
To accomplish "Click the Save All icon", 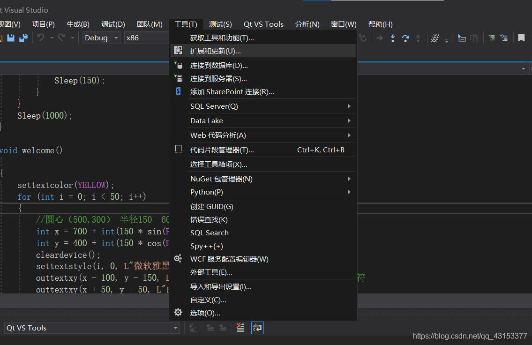I will pyautogui.click(x=23, y=37).
